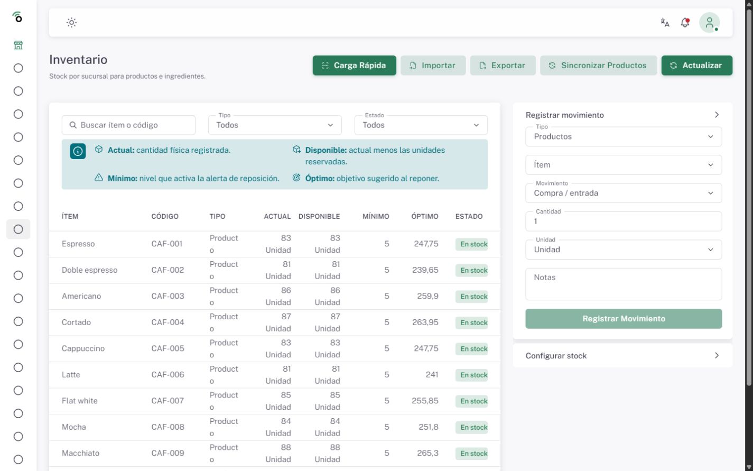Click the Cantidad input field
This screenshot has height=471, width=753.
tap(624, 221)
